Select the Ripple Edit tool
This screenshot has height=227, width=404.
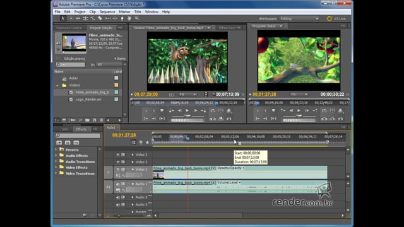click(78, 18)
